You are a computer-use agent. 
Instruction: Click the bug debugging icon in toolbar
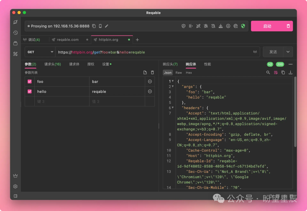tap(206, 26)
